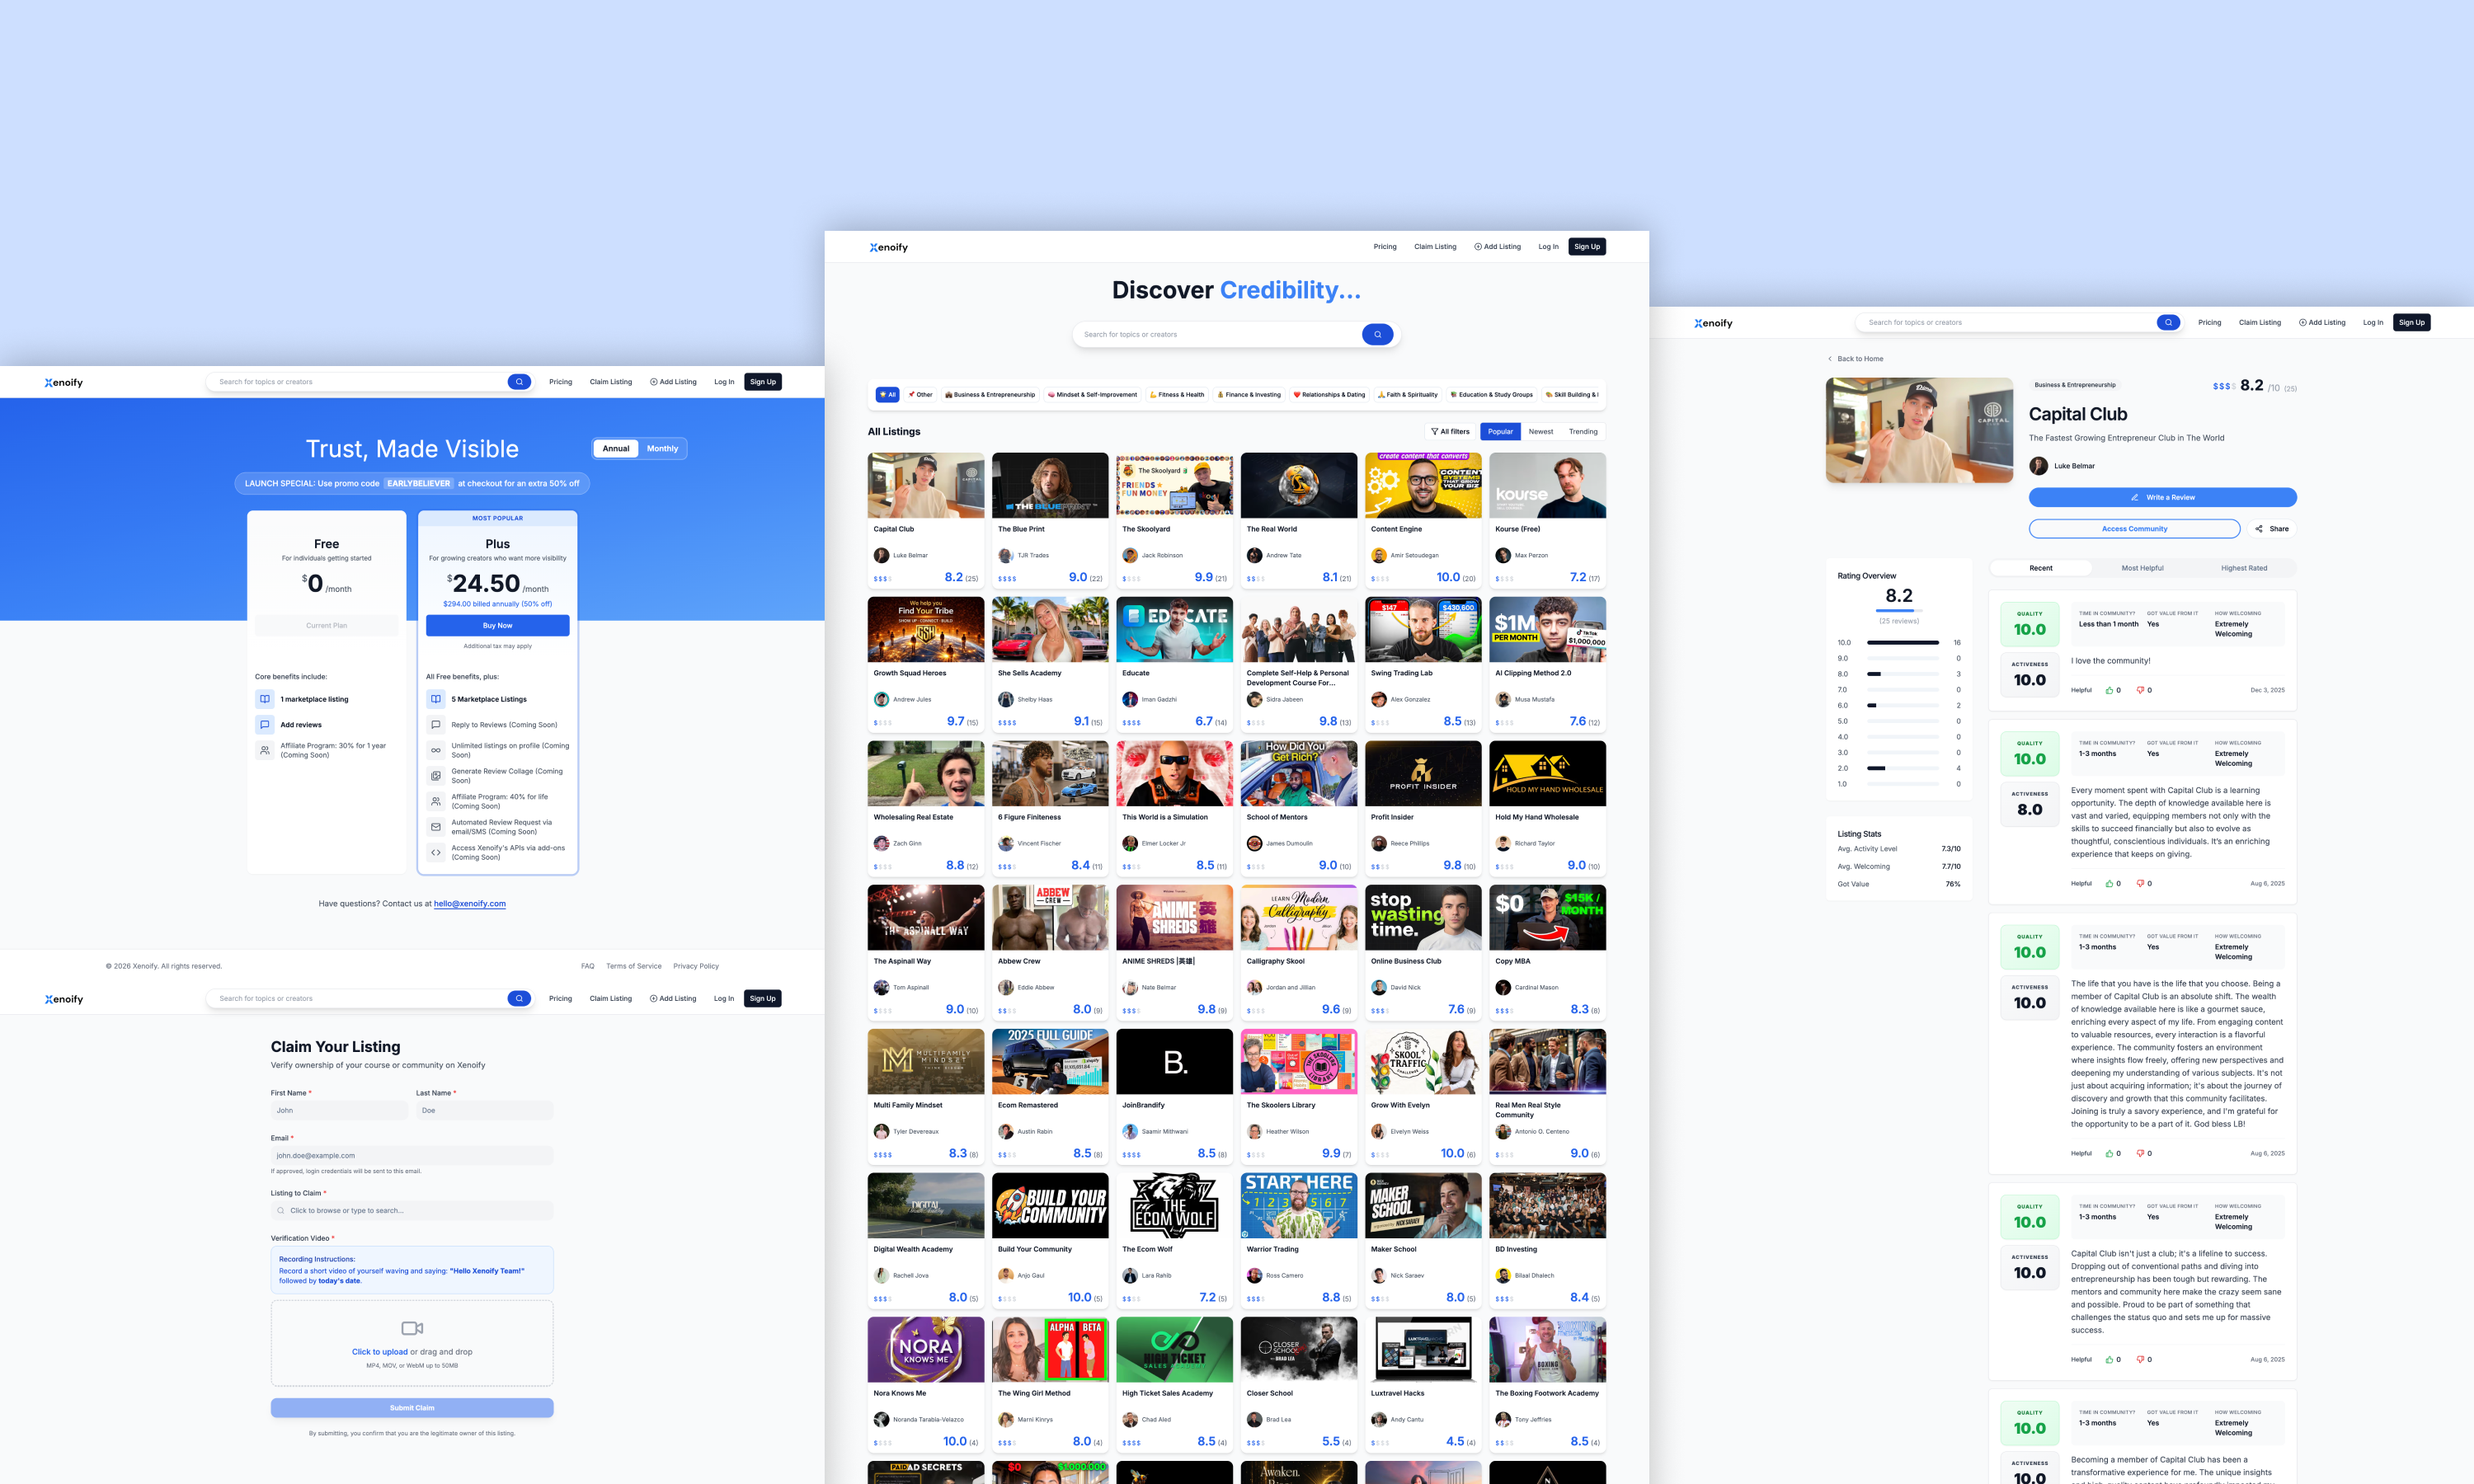Filter by Education & Study Groups

click(x=1492, y=395)
